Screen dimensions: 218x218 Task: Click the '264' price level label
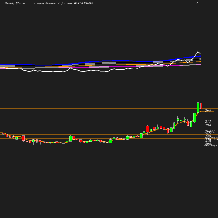(208, 110)
